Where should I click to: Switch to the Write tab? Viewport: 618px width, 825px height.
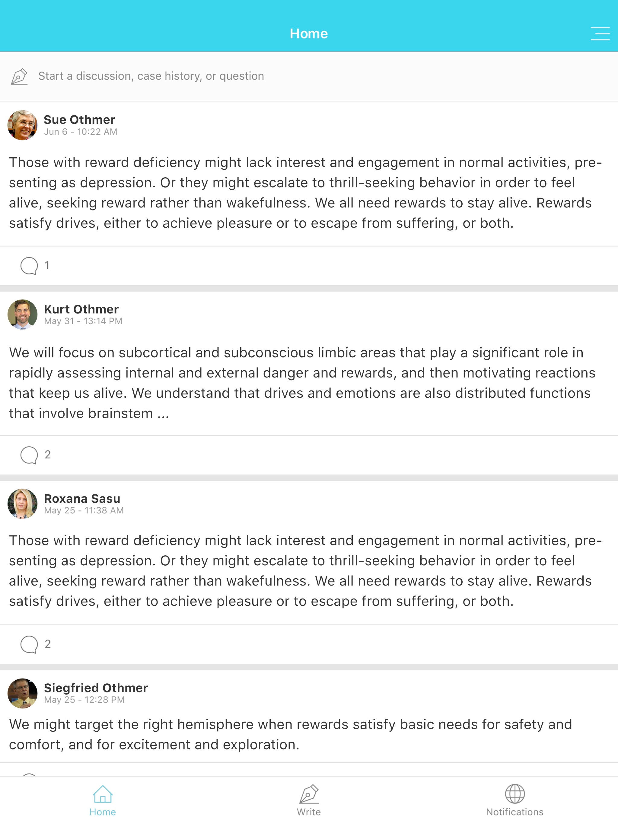[309, 800]
